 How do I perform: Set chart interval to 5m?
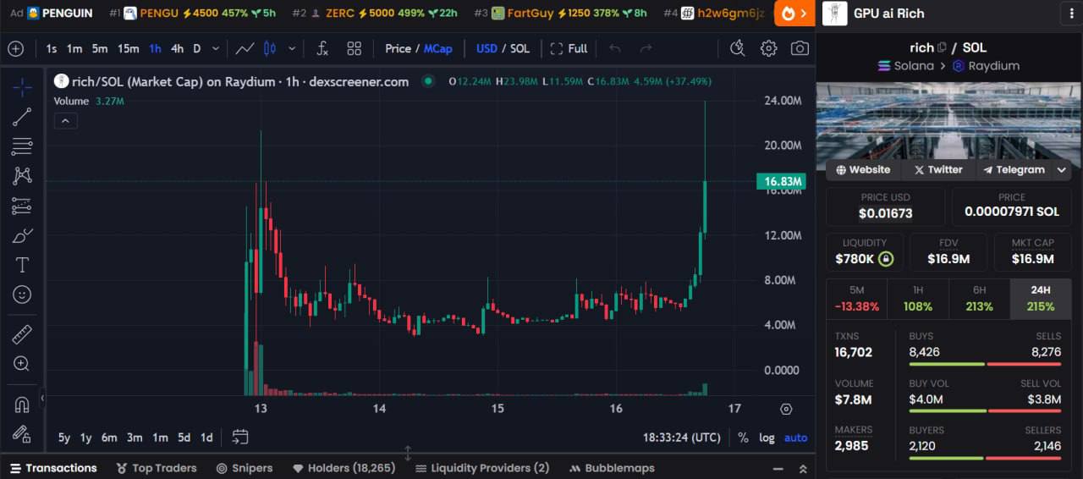click(100, 48)
